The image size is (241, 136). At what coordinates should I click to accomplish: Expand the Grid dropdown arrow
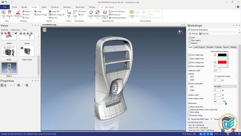point(3,18)
